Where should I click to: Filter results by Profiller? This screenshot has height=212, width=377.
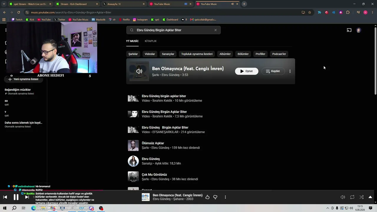260,54
